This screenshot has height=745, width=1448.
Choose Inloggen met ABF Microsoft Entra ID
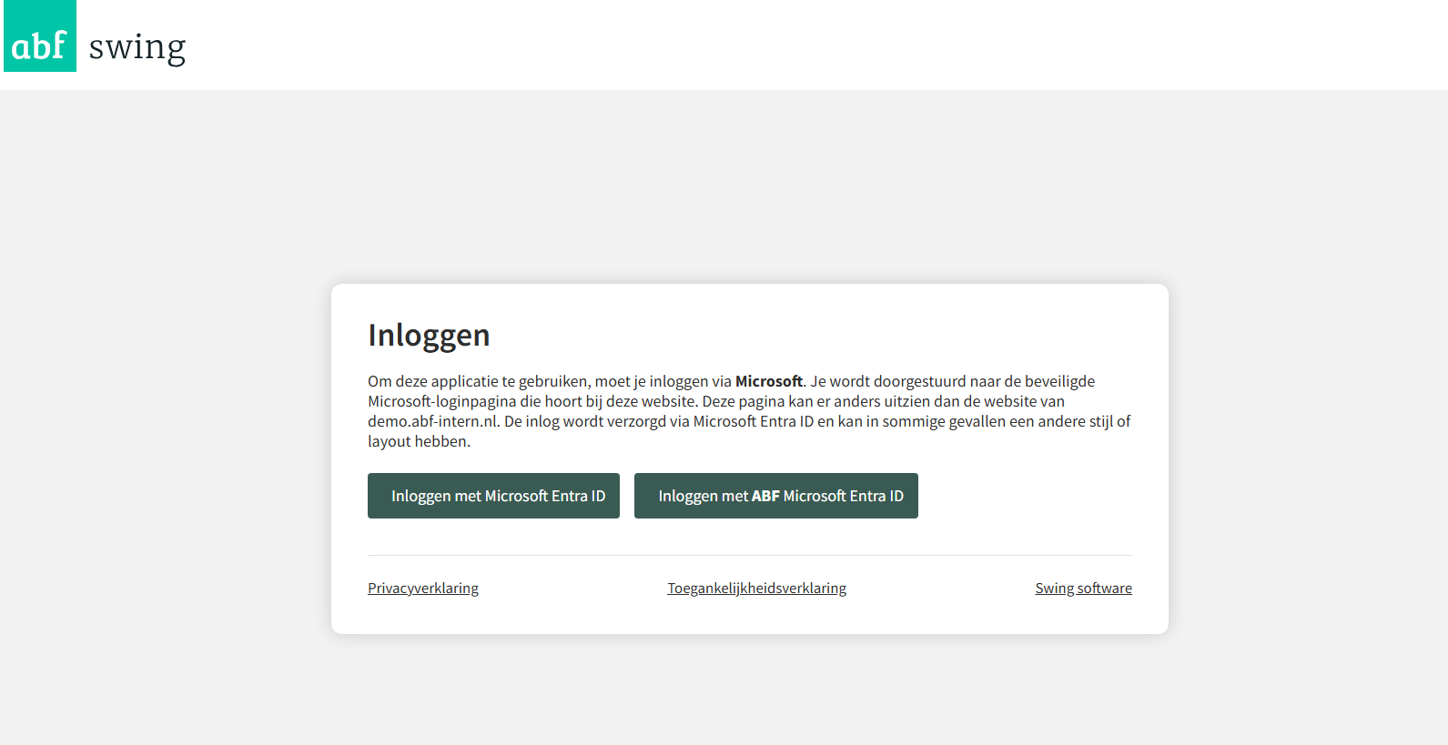click(776, 496)
